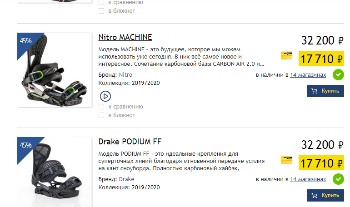Click Купить button for Nitro MACHINE
The height and width of the screenshot is (207, 350).
click(325, 91)
